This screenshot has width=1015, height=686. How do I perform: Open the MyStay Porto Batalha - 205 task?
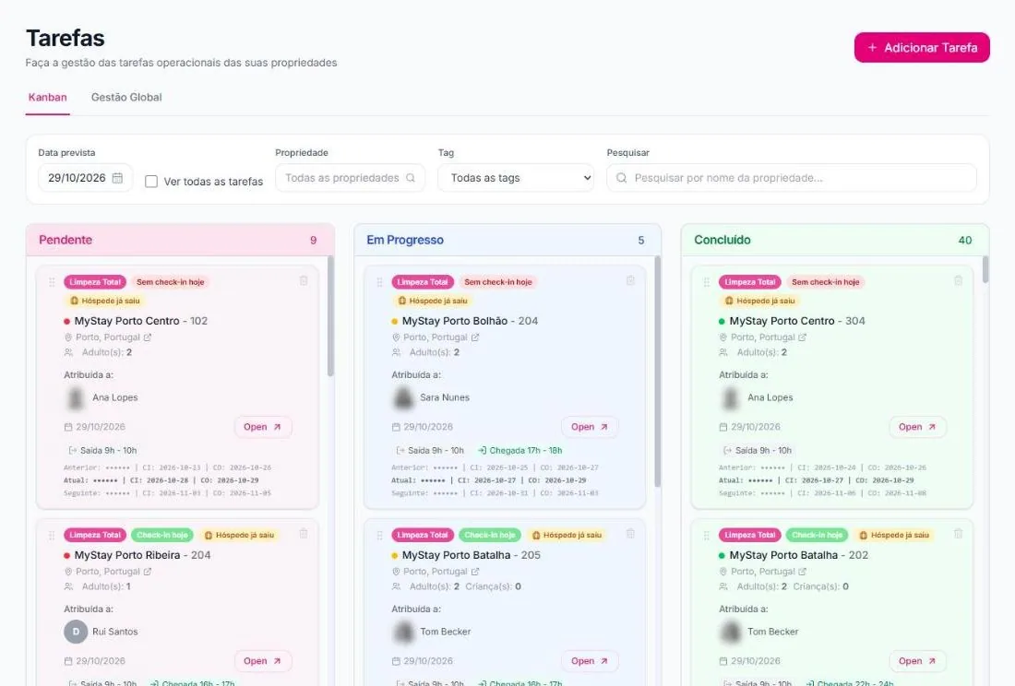pos(590,661)
